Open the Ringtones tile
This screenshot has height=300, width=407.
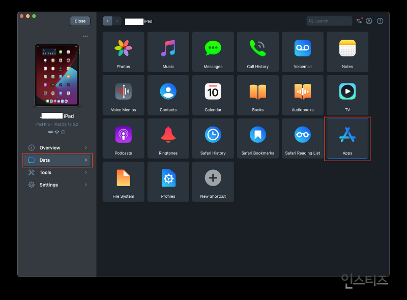click(x=168, y=139)
